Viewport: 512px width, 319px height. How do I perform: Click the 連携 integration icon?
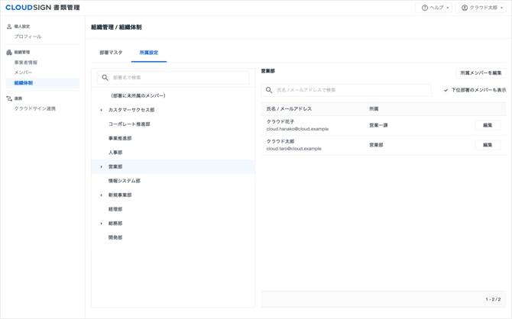tap(9, 98)
